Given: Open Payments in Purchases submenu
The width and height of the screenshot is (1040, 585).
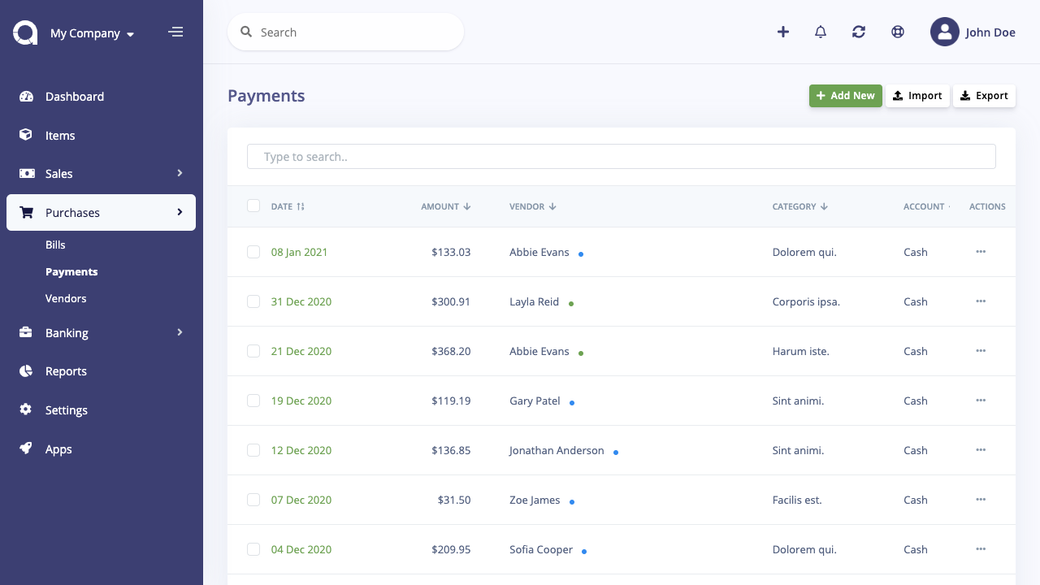Looking at the screenshot, I should (71, 271).
